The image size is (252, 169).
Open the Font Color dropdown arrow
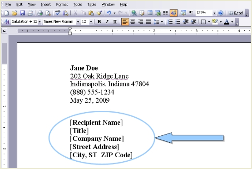pos(232,22)
